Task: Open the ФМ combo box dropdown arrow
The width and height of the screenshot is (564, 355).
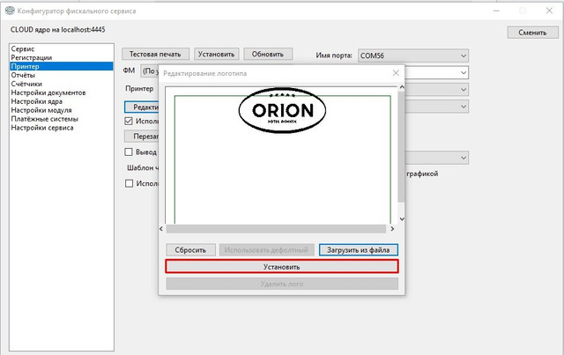Action: [x=464, y=72]
